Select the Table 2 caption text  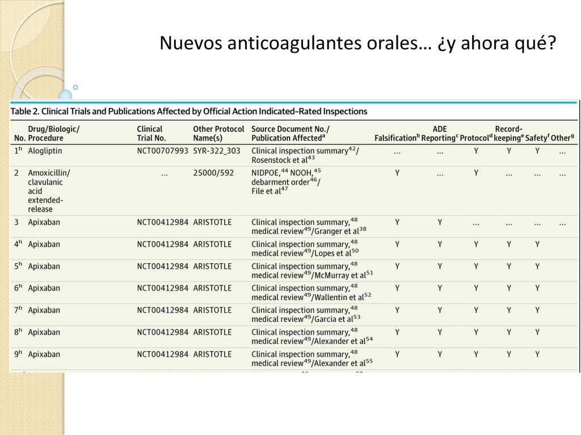(189, 112)
